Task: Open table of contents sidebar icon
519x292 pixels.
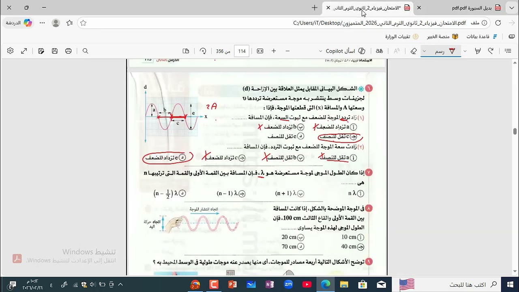Action: coord(508,51)
